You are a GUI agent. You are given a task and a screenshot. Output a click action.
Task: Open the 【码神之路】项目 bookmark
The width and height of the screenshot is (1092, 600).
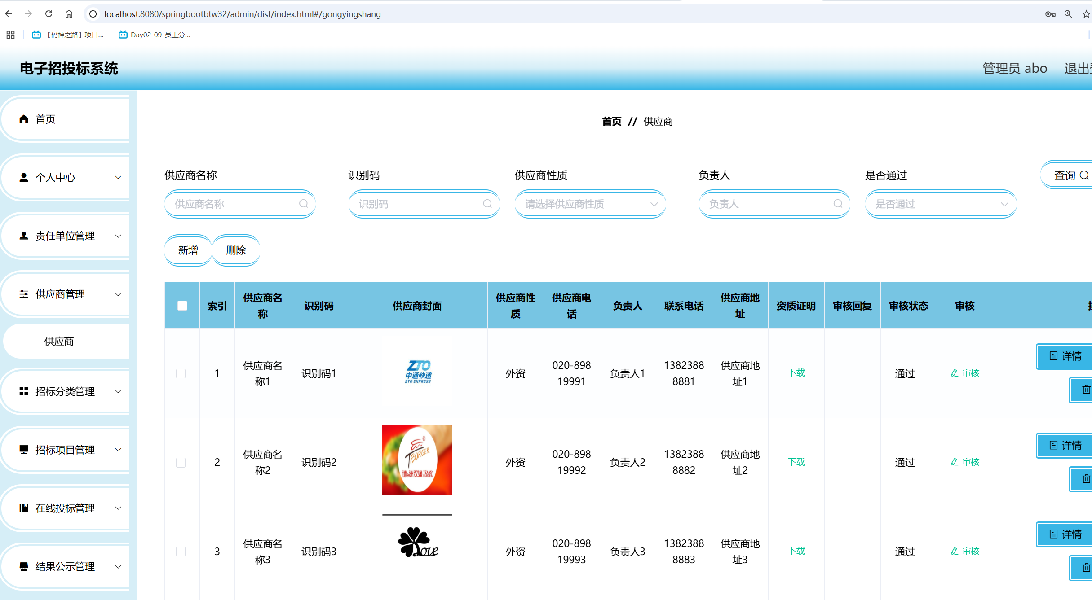tap(68, 35)
